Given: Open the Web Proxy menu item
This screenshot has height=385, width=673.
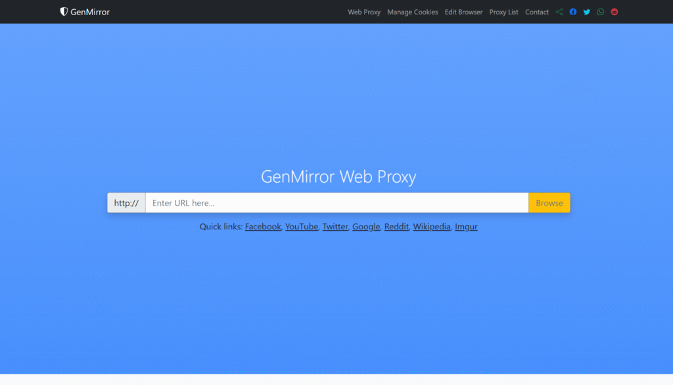Looking at the screenshot, I should pyautogui.click(x=364, y=12).
